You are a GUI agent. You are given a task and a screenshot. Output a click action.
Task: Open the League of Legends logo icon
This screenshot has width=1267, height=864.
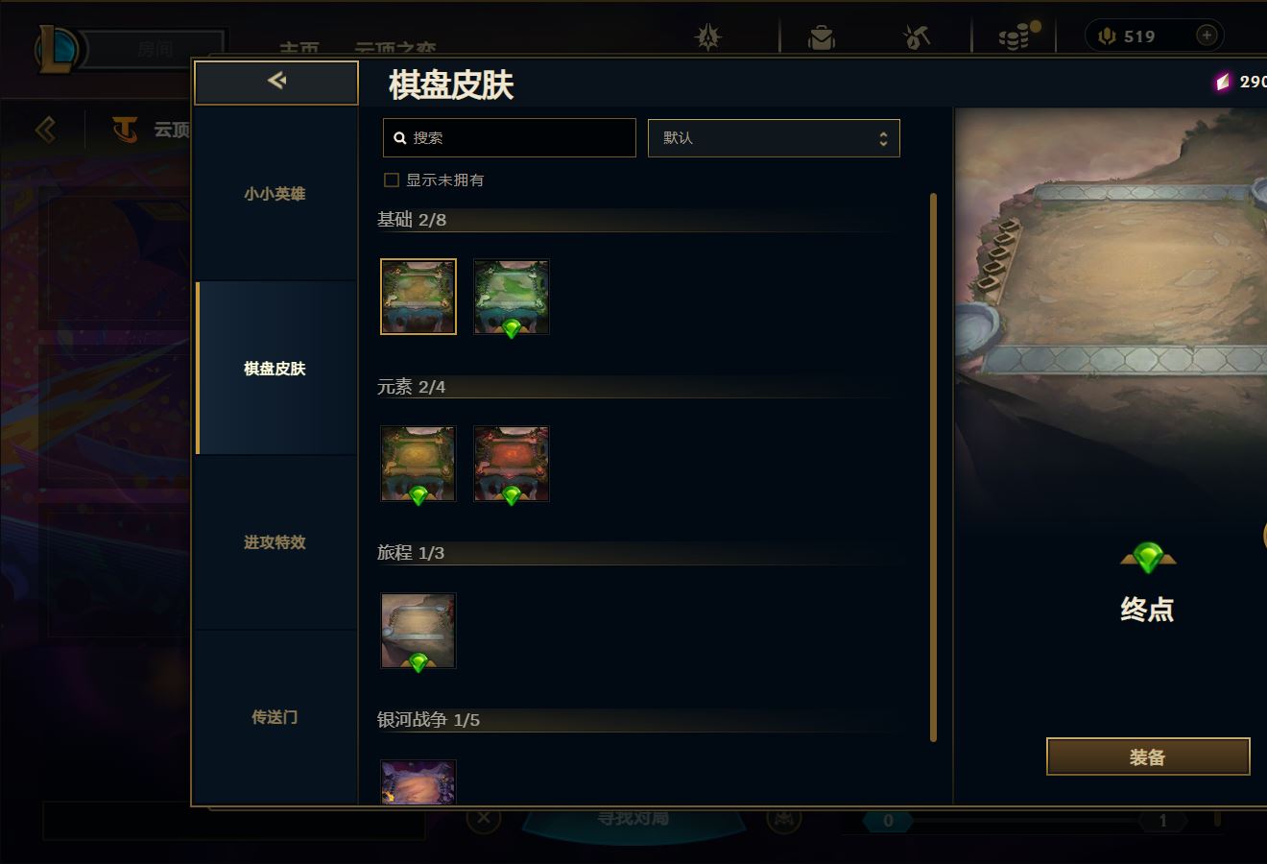pyautogui.click(x=57, y=49)
